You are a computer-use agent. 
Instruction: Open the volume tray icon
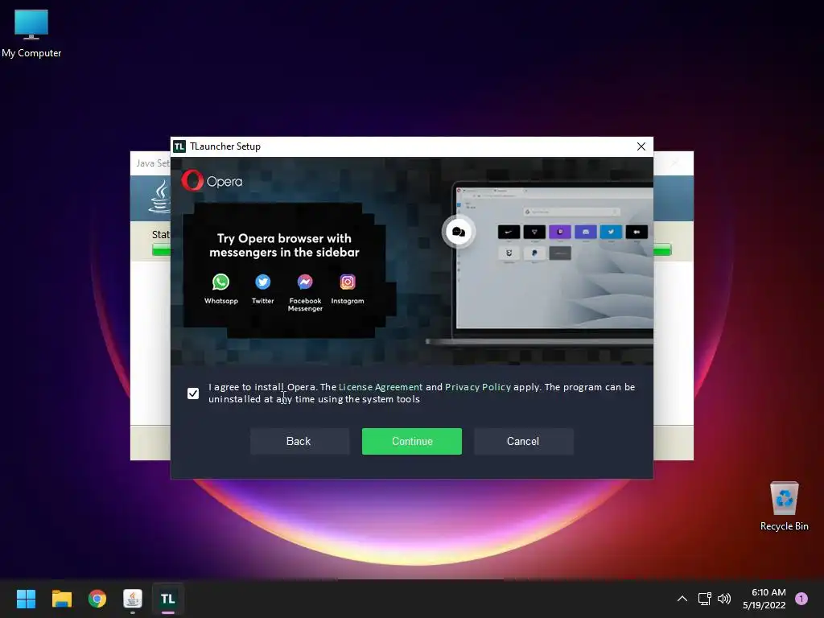pos(724,599)
